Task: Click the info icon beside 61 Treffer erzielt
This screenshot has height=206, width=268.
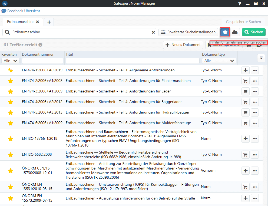Action: tap(40, 45)
